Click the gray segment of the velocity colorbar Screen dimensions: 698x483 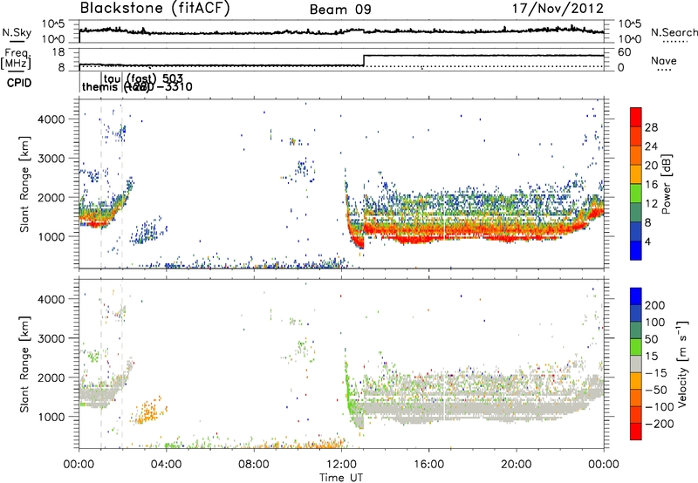coord(636,364)
